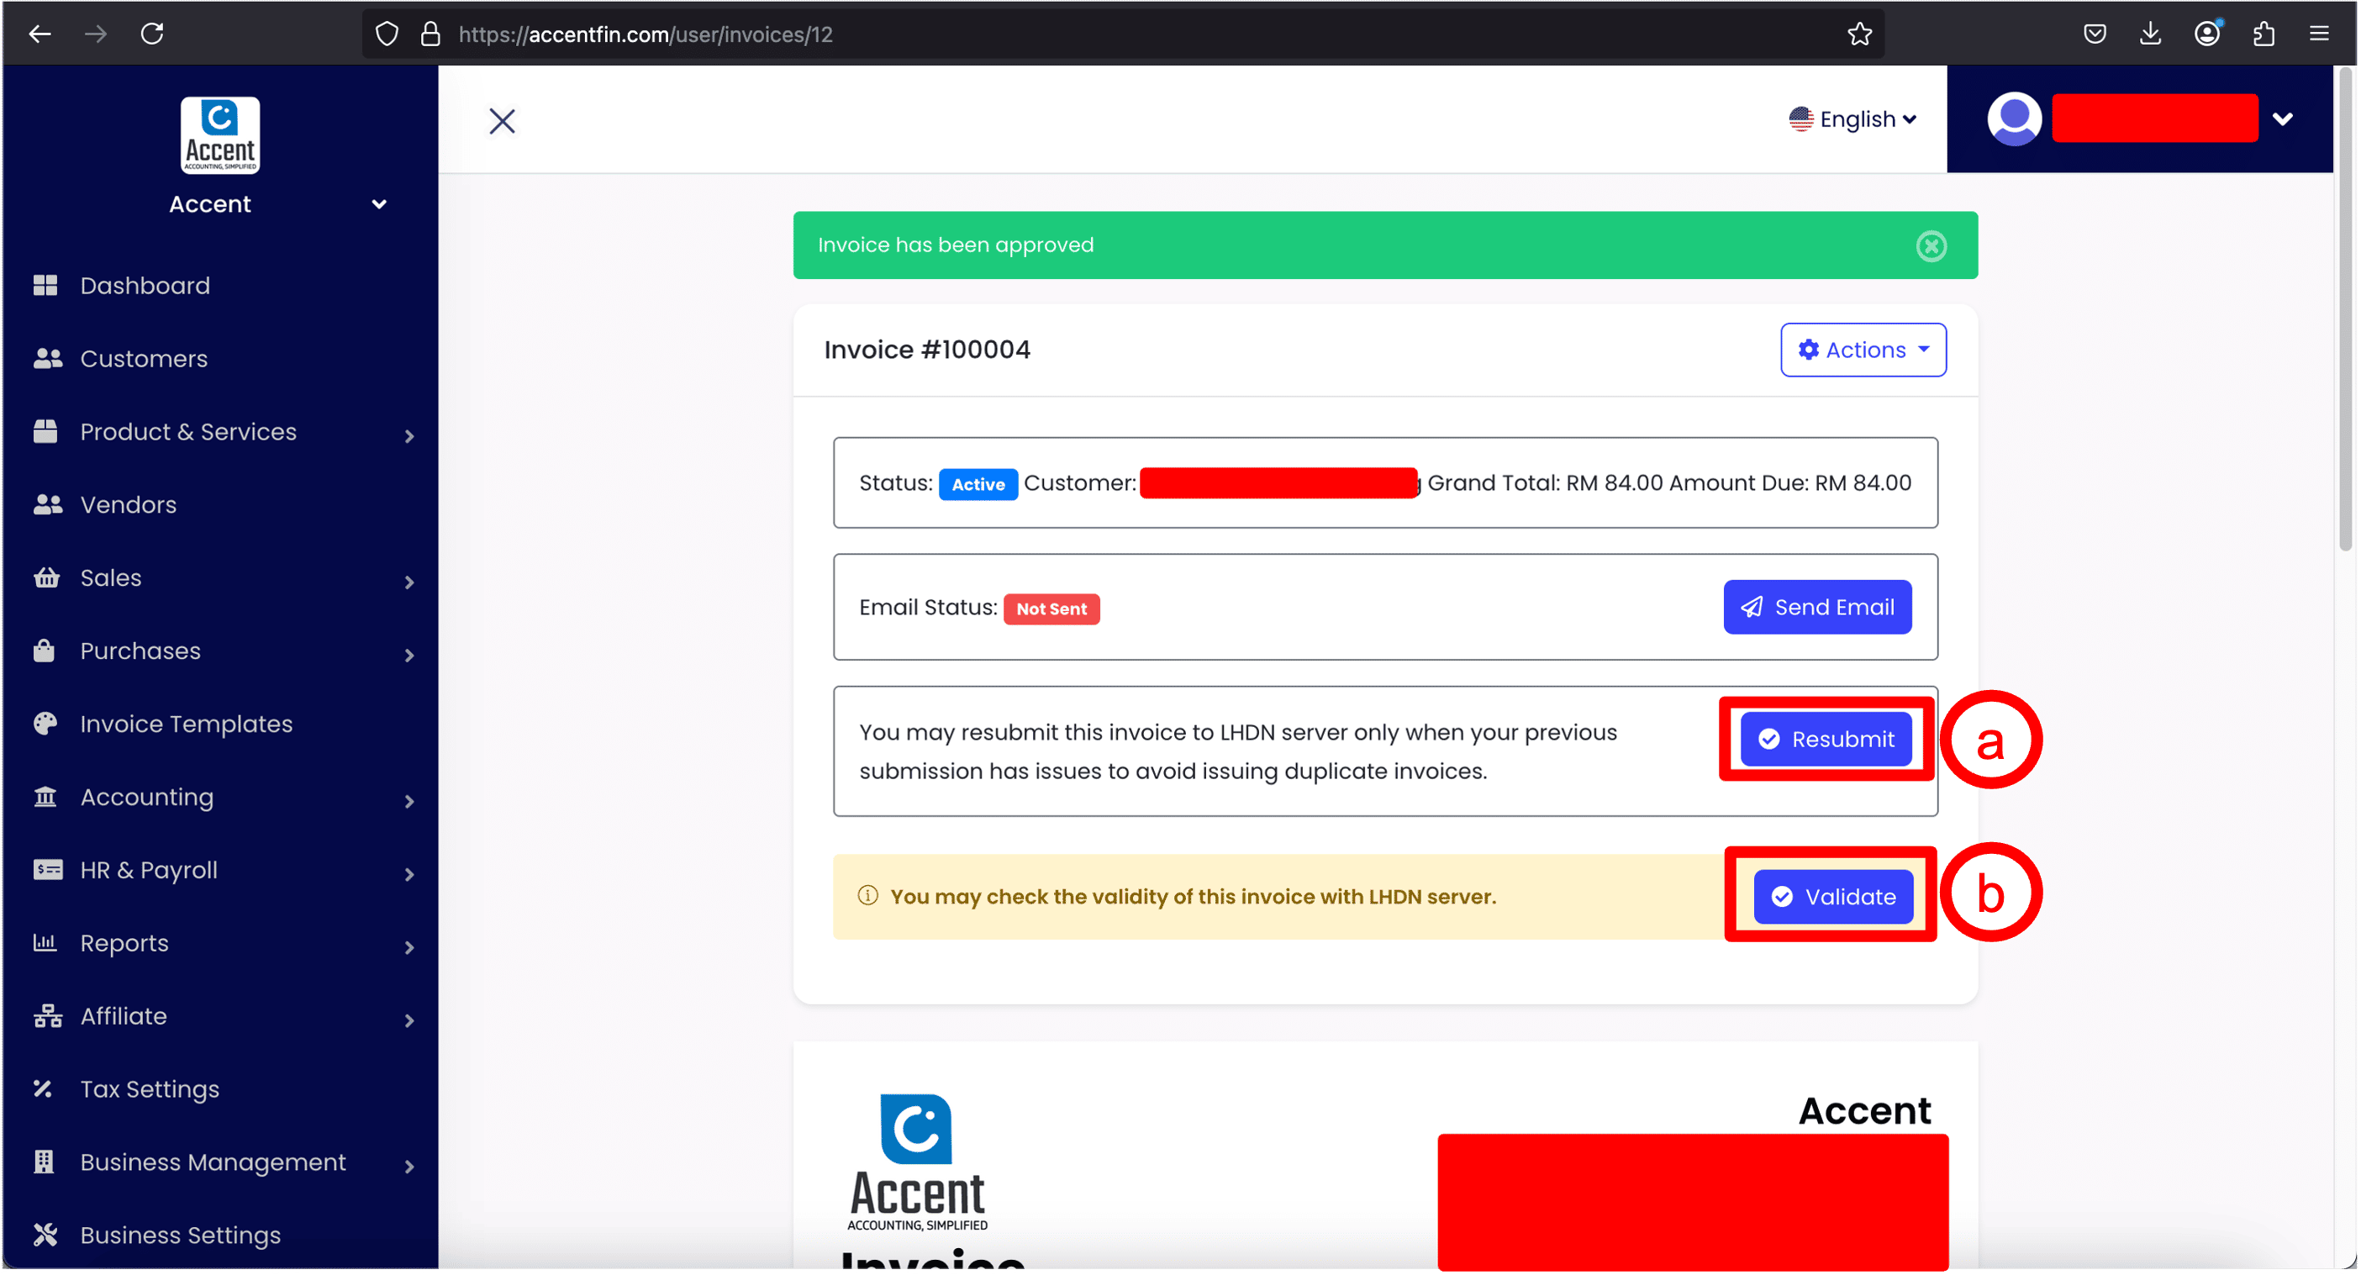Image resolution: width=2361 pixels, height=1275 pixels.
Task: Click the Dashboard grid icon in sidebar
Action: tap(45, 285)
